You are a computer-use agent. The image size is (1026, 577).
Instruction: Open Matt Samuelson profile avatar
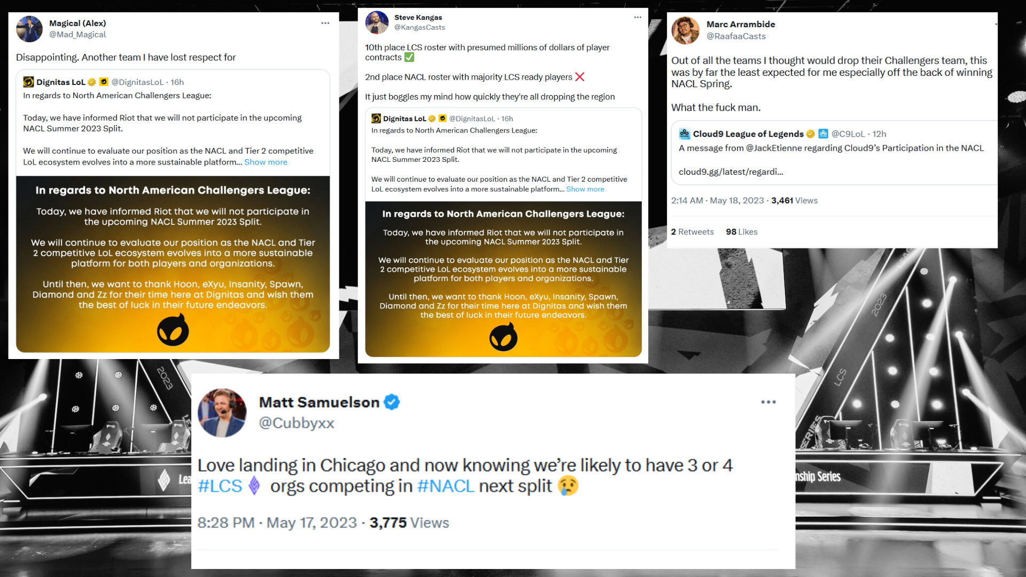pyautogui.click(x=222, y=412)
